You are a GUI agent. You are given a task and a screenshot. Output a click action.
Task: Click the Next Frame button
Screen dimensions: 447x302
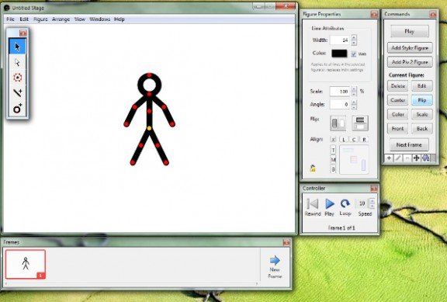click(x=409, y=145)
